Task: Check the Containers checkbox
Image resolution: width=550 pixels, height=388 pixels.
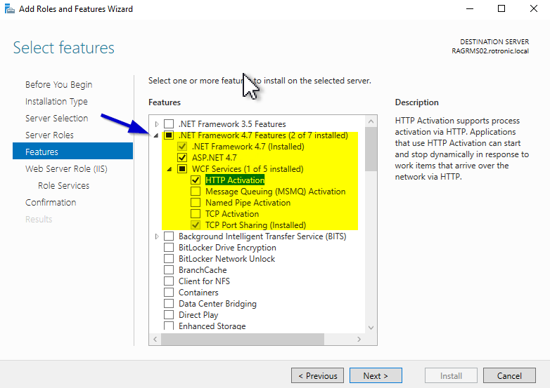Action: [169, 292]
